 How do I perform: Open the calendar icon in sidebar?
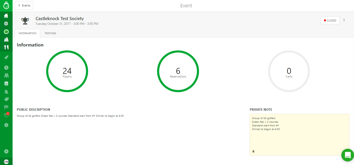(x=6, y=84)
